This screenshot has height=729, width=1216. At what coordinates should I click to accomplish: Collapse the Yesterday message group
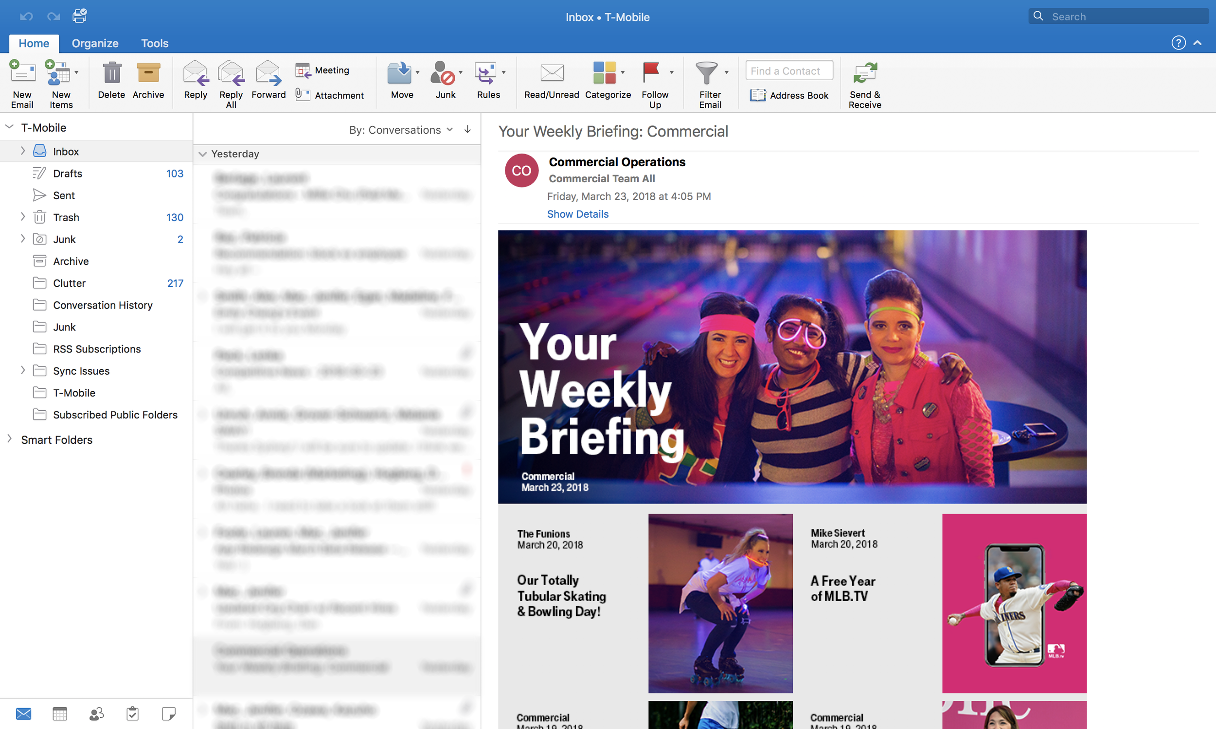(x=202, y=154)
